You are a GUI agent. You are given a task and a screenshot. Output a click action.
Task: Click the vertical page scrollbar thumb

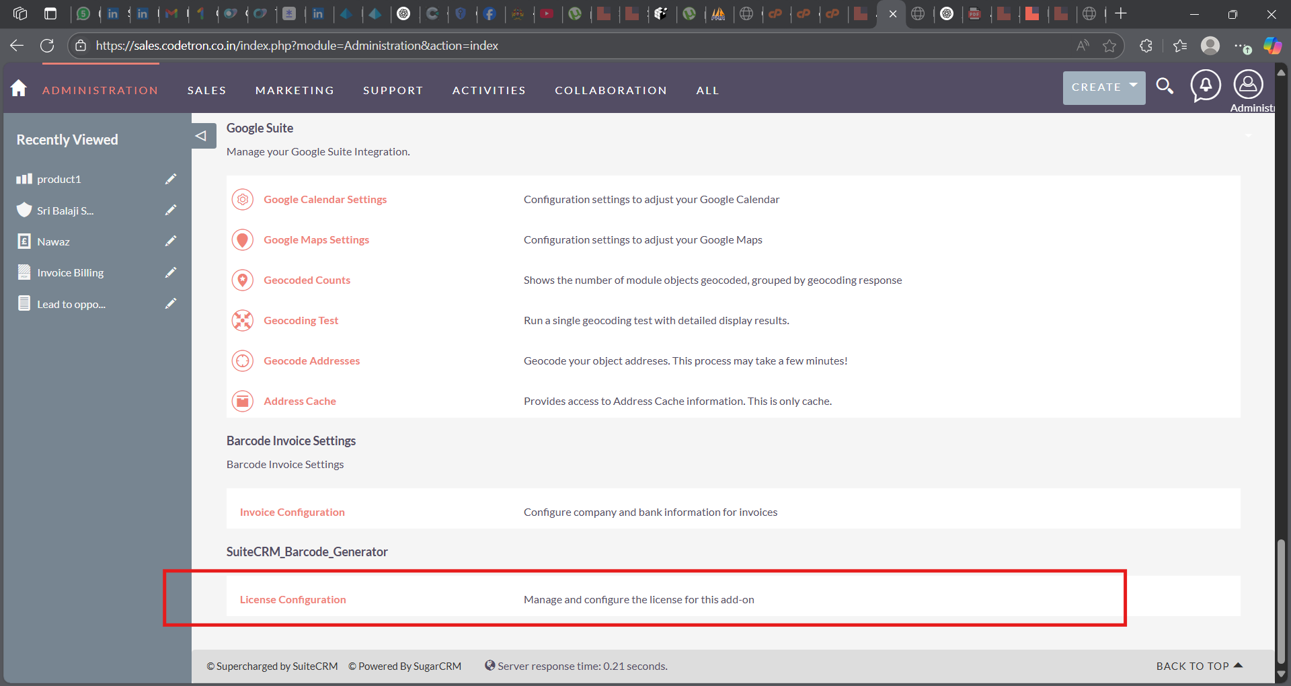1281,601
